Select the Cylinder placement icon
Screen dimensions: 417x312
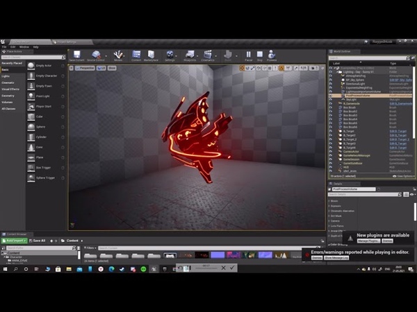(31, 137)
